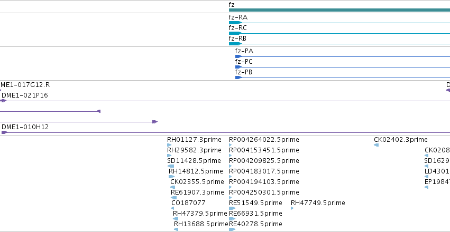Screen dimensions: 450x232
Task: Click the SD11428.5prime EST arrow glyph
Action: click(171, 166)
